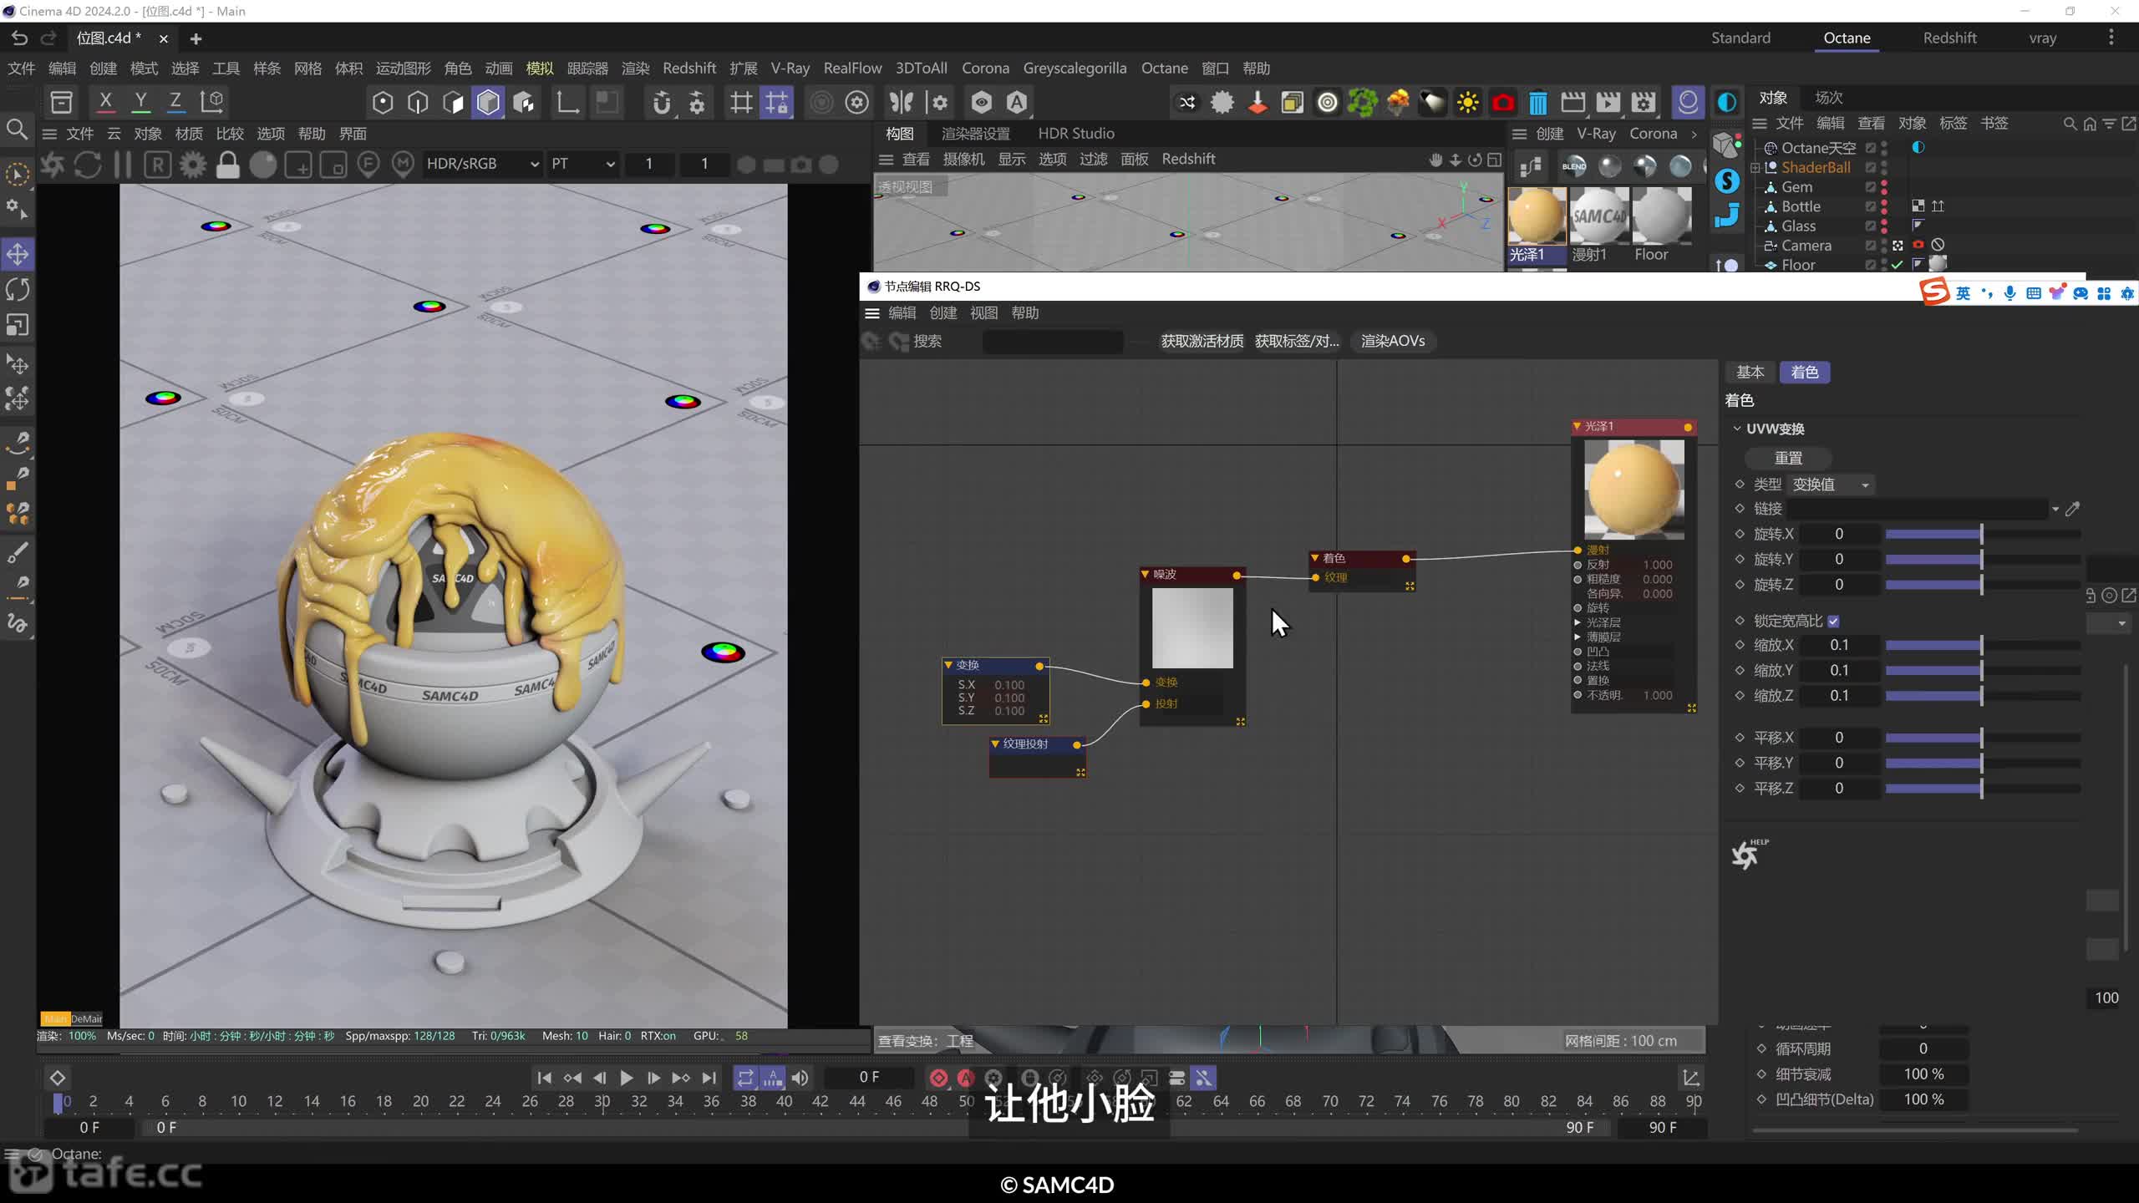Viewport: 2139px width, 1203px height.
Task: Open the search magnifier in left toolbar
Action: tap(17, 129)
